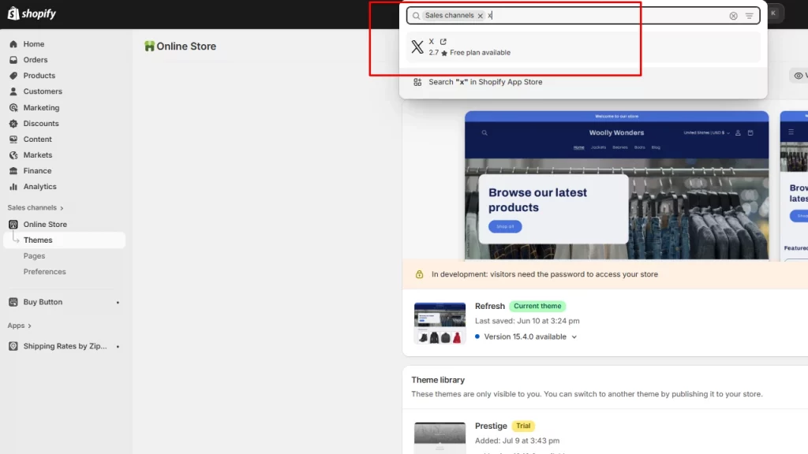Click the Orders inbox icon in the sidebar

click(x=13, y=60)
